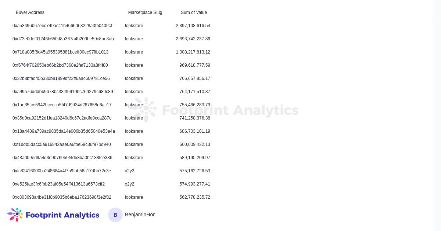
Task: Click the BenjaminHor avatar circle
Action: (115, 215)
